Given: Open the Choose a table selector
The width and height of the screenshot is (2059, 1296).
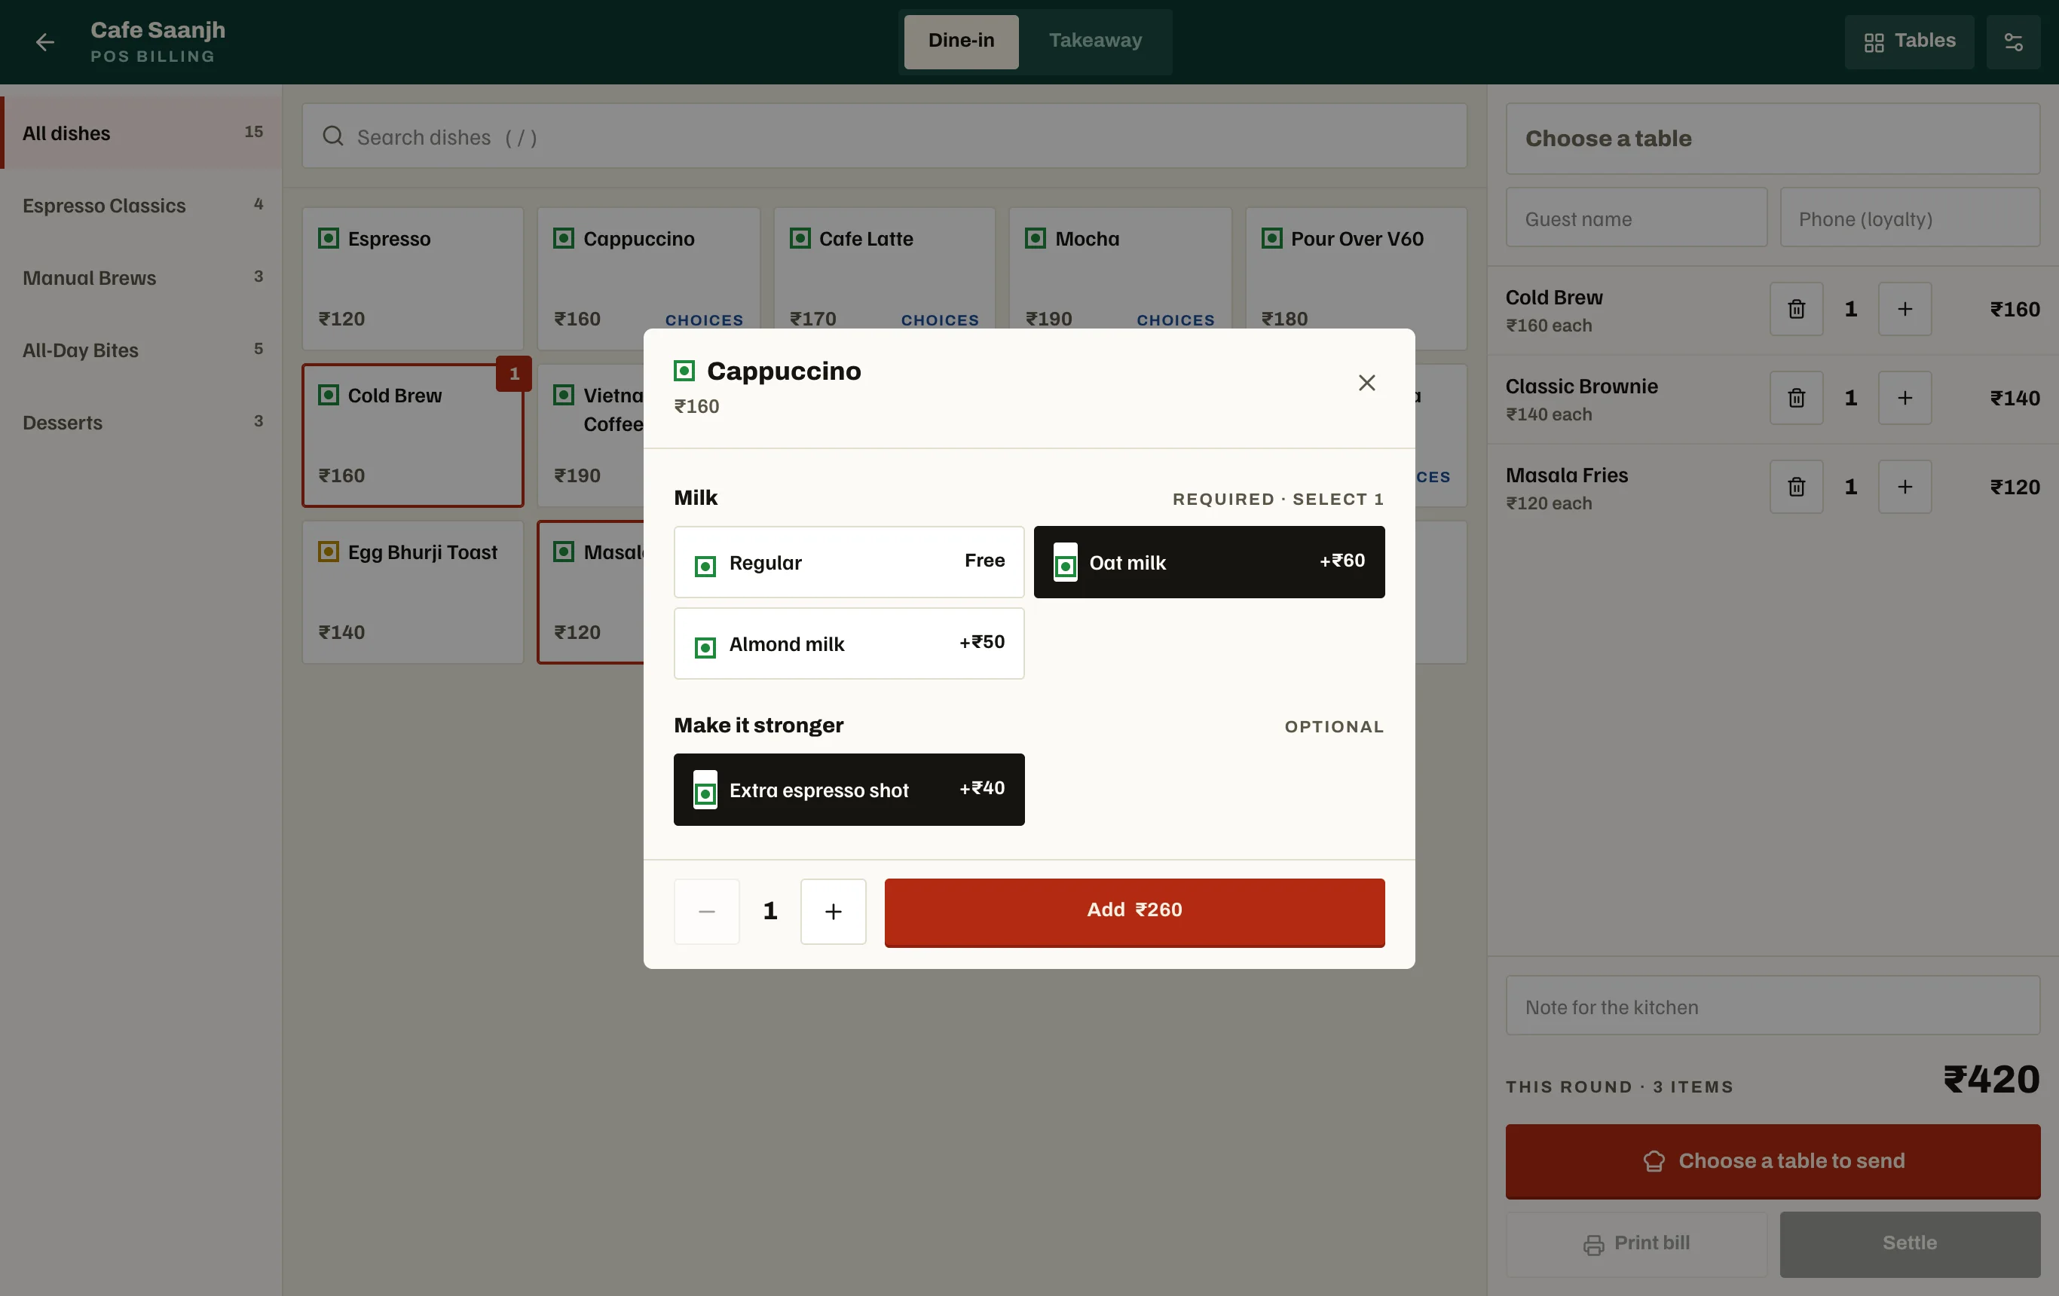Looking at the screenshot, I should 1773,139.
